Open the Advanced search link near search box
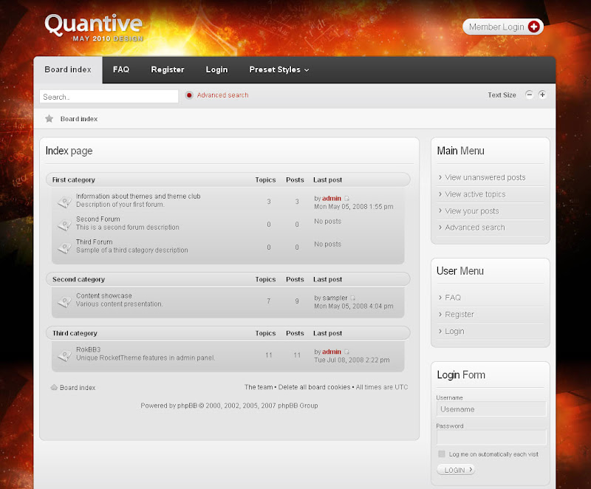The image size is (591, 489). click(222, 95)
